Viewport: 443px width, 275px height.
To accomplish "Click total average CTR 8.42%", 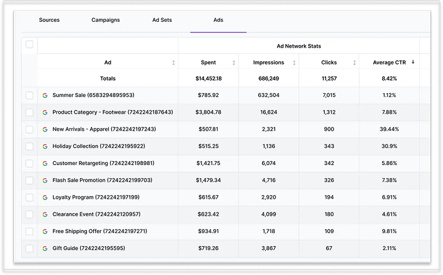I will point(389,79).
